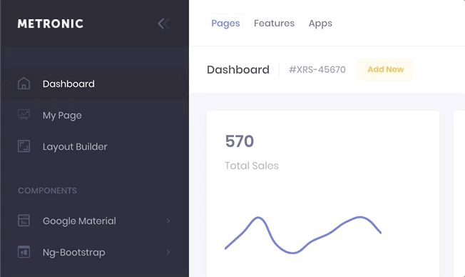465x277 pixels.
Task: Click the Dashboard page title
Action: (238, 70)
